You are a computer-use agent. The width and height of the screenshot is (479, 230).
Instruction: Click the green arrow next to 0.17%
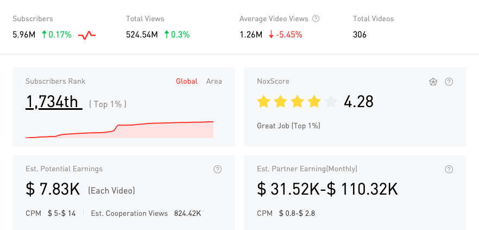45,35
